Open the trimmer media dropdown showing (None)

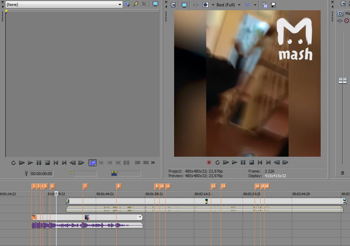coord(64,4)
